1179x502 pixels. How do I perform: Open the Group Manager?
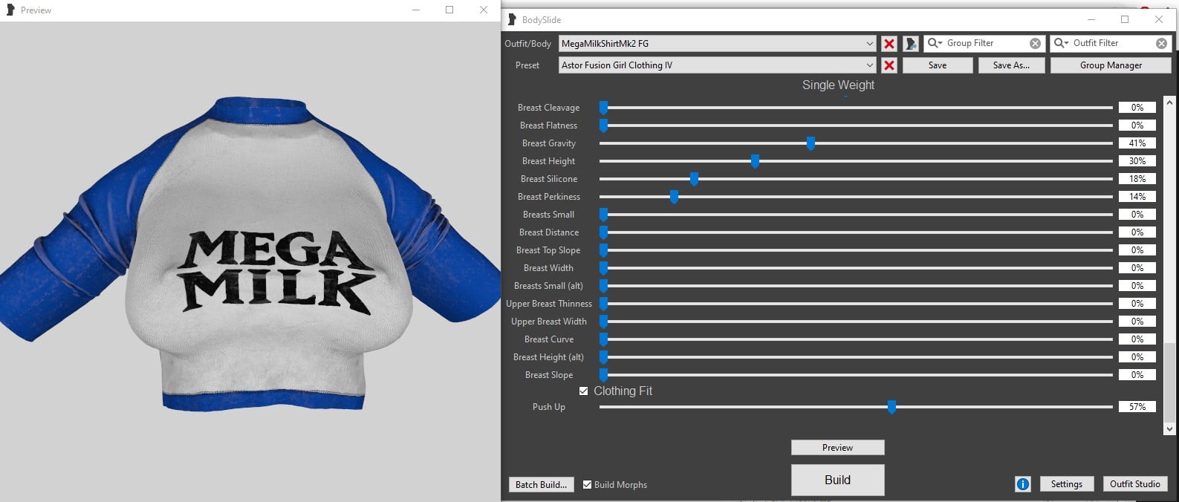(x=1111, y=65)
